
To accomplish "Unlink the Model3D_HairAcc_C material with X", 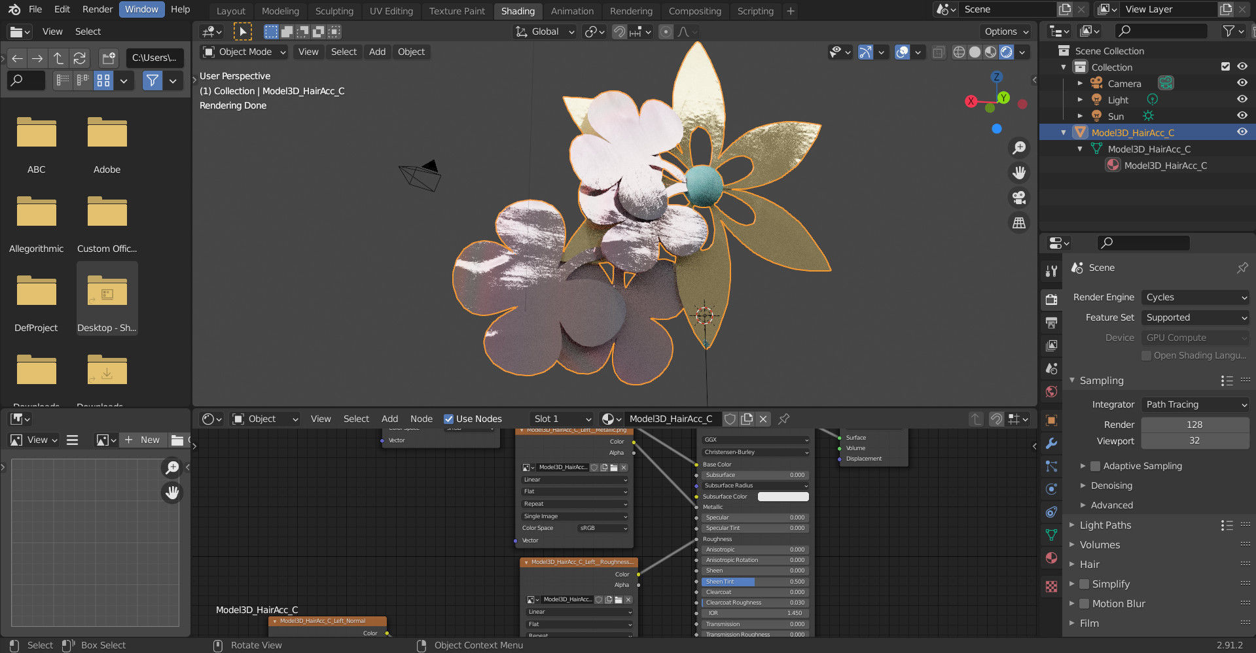I will coord(763,419).
